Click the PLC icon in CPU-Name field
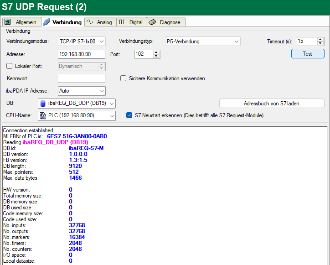 pos(43,116)
